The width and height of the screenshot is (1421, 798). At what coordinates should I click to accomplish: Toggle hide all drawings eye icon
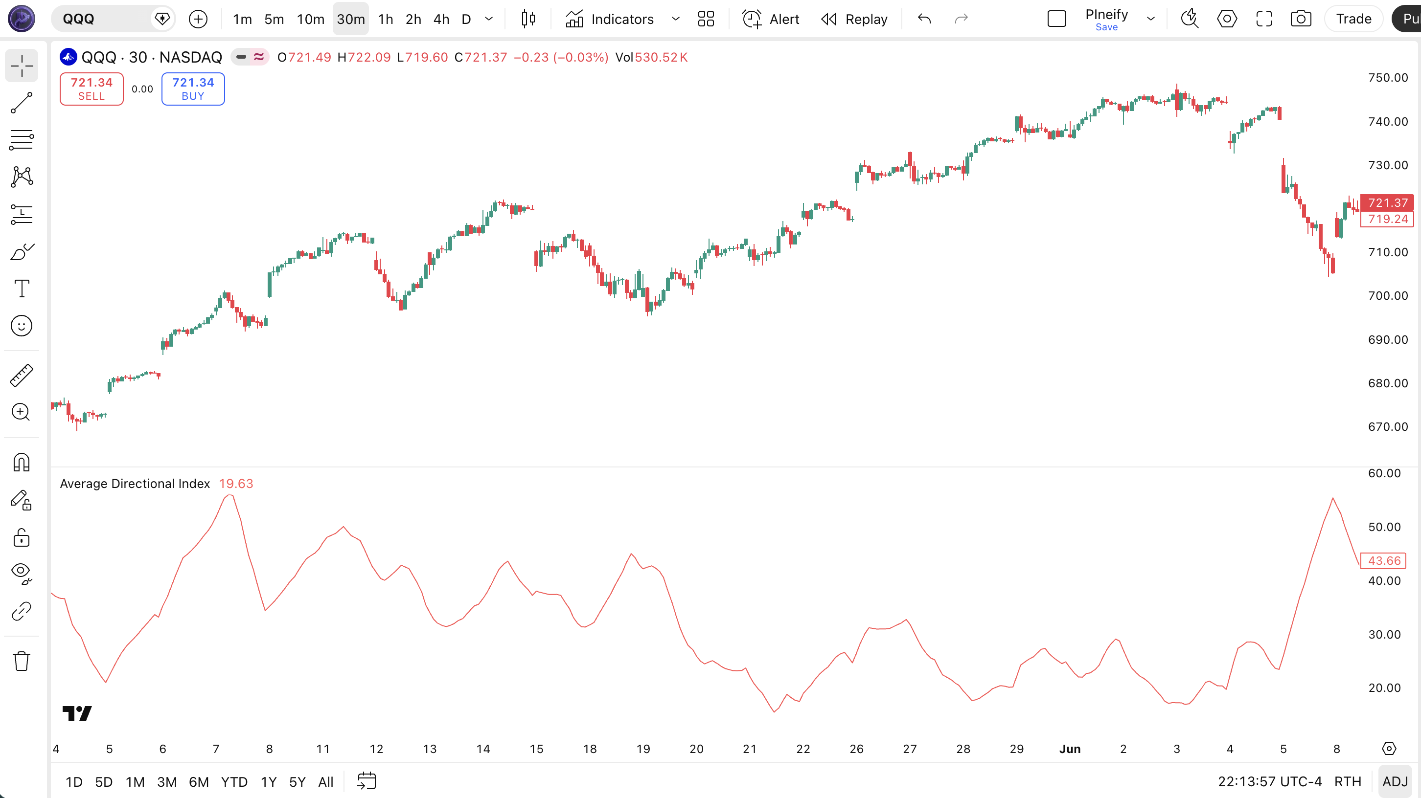coord(22,574)
